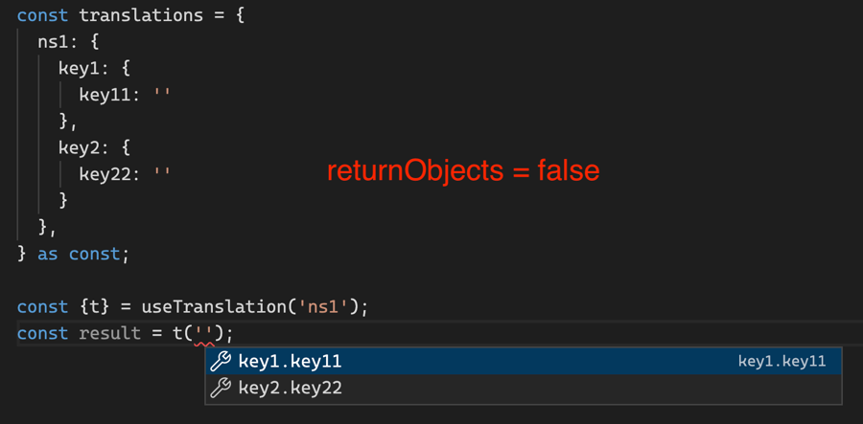
Task: Select the key1.key11 autocomplete suggestion
Action: (291, 362)
